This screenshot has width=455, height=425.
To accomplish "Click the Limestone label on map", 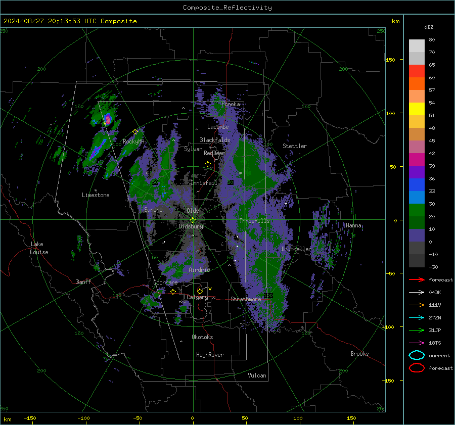I will tap(96, 195).
